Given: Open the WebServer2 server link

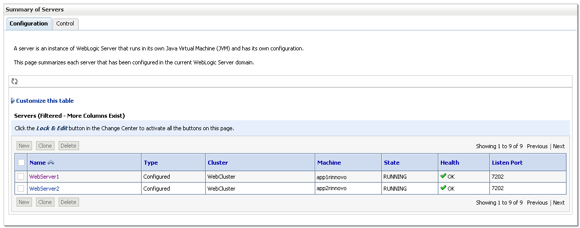Looking at the screenshot, I should coord(44,189).
